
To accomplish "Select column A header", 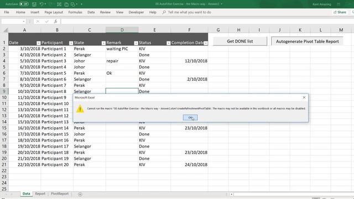I will pos(24,30).
